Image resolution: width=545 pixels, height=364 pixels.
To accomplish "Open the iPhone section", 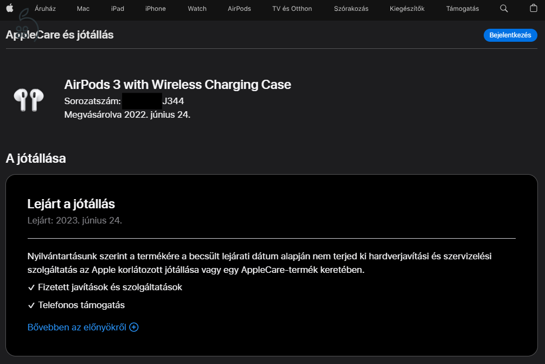I will [155, 8].
